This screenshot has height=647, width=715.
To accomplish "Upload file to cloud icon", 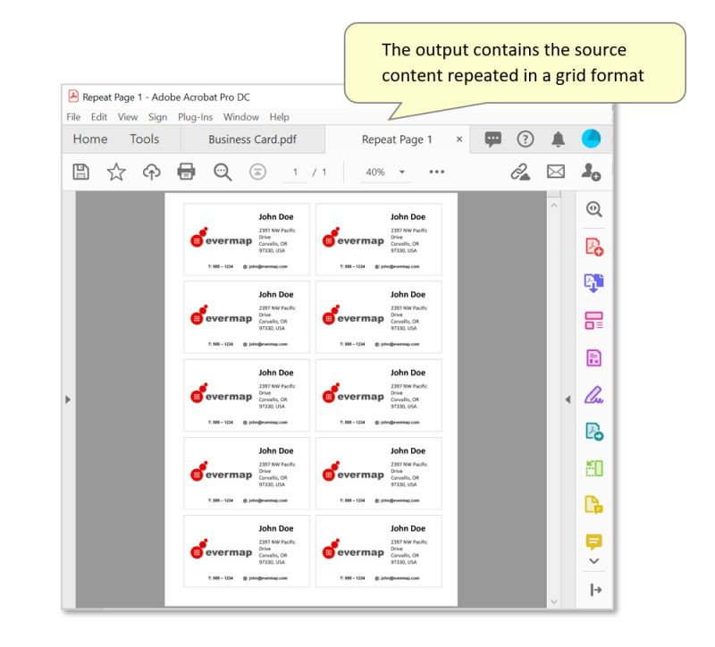I will tap(151, 172).
